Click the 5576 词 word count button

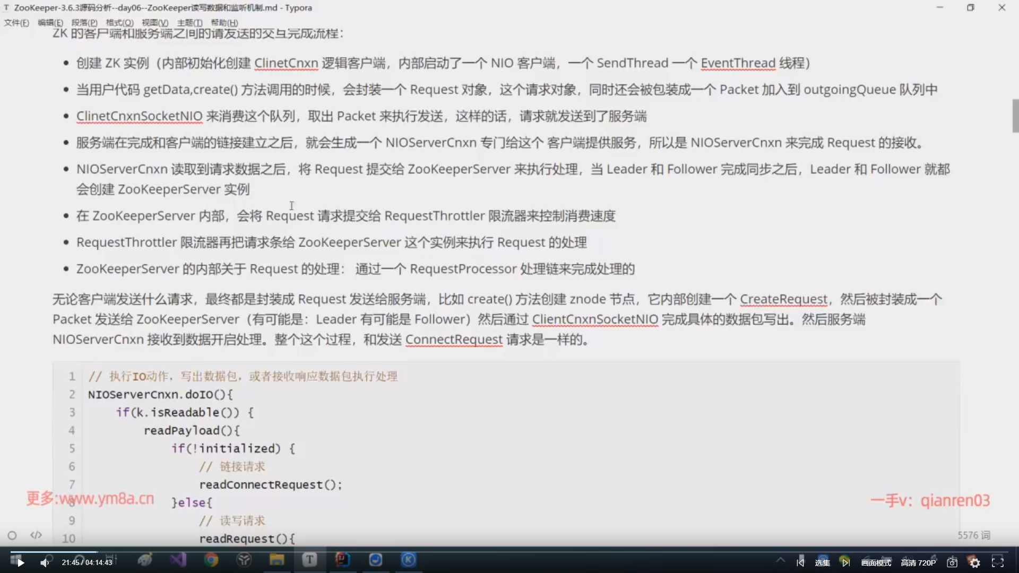click(x=974, y=535)
